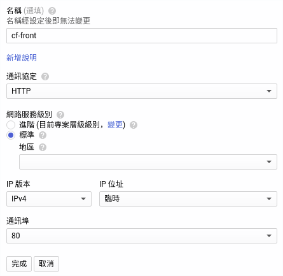Click help icon beside 地區 label

[43, 147]
